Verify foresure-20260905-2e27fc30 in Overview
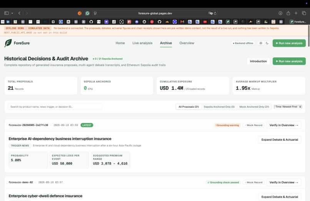Image resolution: width=310 pixels, height=201 pixels. click(284, 125)
